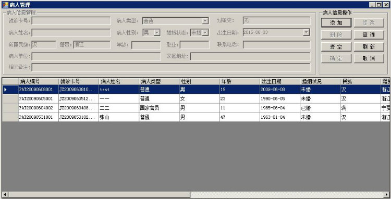Click the 病人编号 column header
Screen dimensions: 391x199
coord(39,81)
